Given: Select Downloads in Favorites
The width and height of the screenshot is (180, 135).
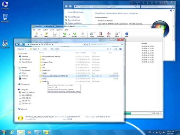Looking at the screenshot, I should [x=26, y=59].
